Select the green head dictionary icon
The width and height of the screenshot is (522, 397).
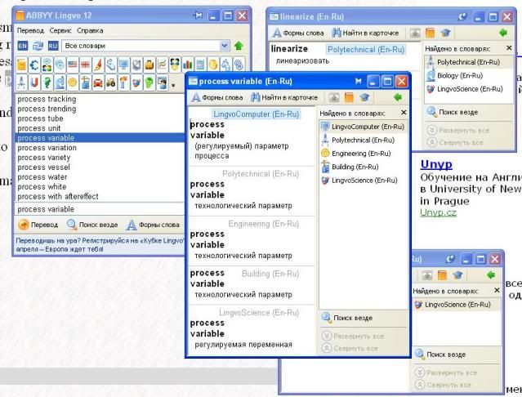click(149, 83)
